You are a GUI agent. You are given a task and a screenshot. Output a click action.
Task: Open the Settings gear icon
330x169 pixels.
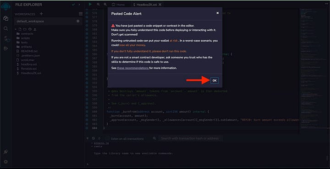6,162
